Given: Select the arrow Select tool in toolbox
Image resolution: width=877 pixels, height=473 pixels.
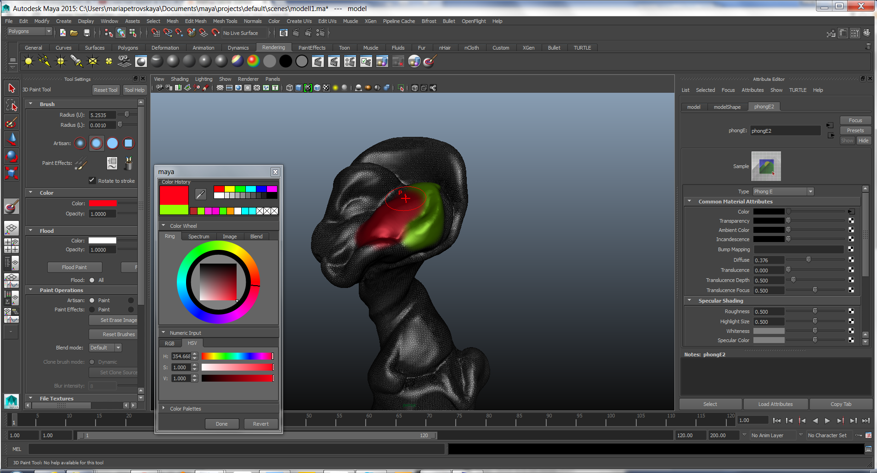Looking at the screenshot, I should pos(11,88).
